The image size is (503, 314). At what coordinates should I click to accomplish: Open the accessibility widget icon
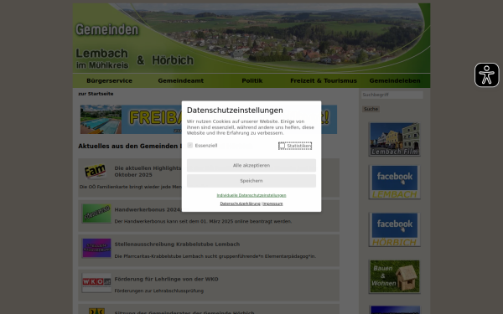coord(486,75)
